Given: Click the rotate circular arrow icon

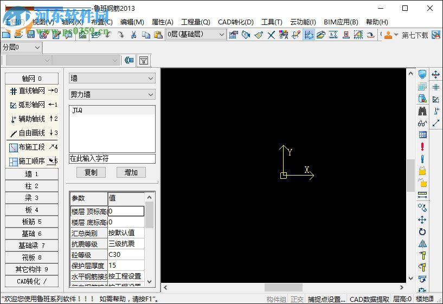Looking at the screenshot, I should pyautogui.click(x=422, y=232).
